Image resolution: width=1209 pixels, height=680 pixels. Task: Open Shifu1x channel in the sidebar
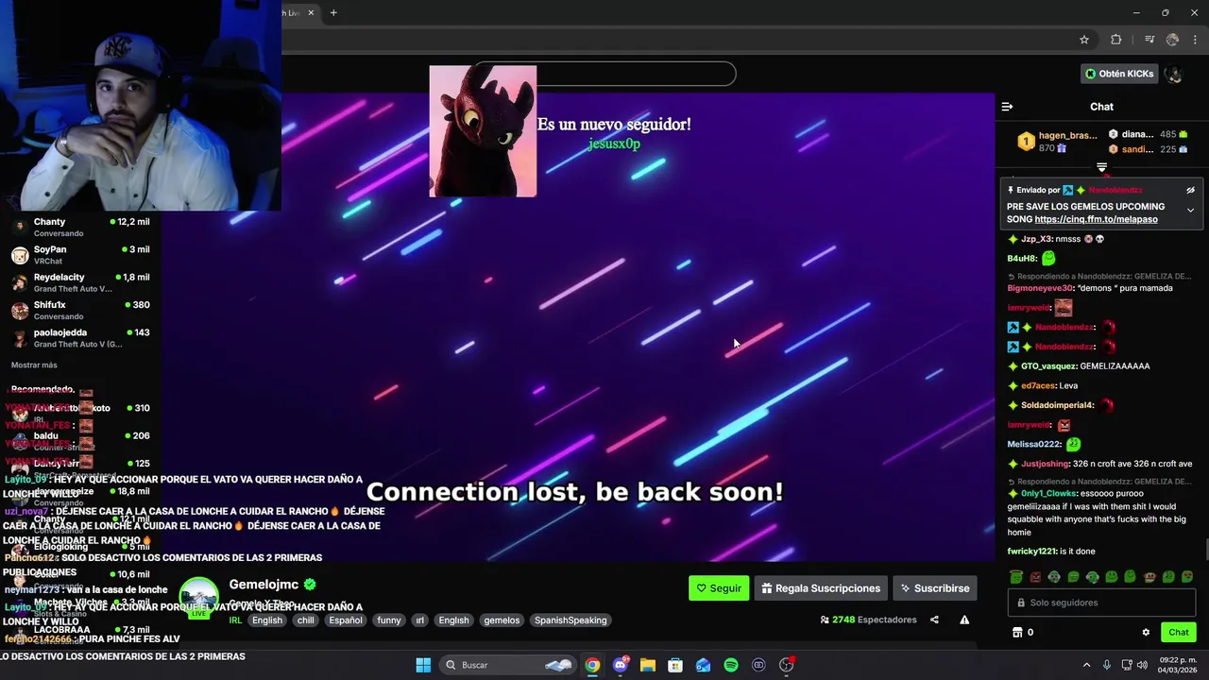pos(80,311)
